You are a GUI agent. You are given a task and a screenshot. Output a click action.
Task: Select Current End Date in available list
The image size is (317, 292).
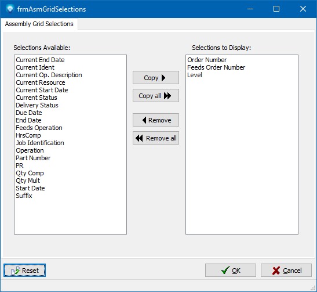(40, 60)
